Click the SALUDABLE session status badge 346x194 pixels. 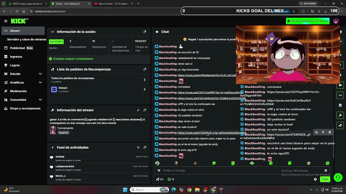(56, 41)
